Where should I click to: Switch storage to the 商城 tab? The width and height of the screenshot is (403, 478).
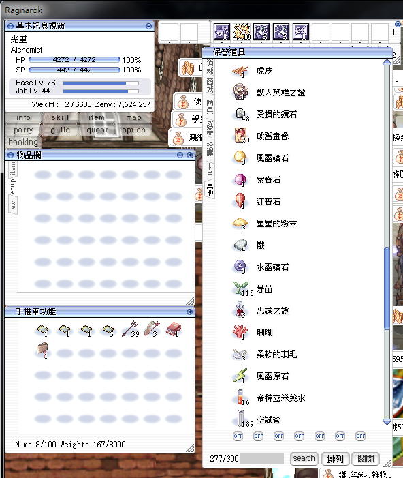tap(210, 85)
